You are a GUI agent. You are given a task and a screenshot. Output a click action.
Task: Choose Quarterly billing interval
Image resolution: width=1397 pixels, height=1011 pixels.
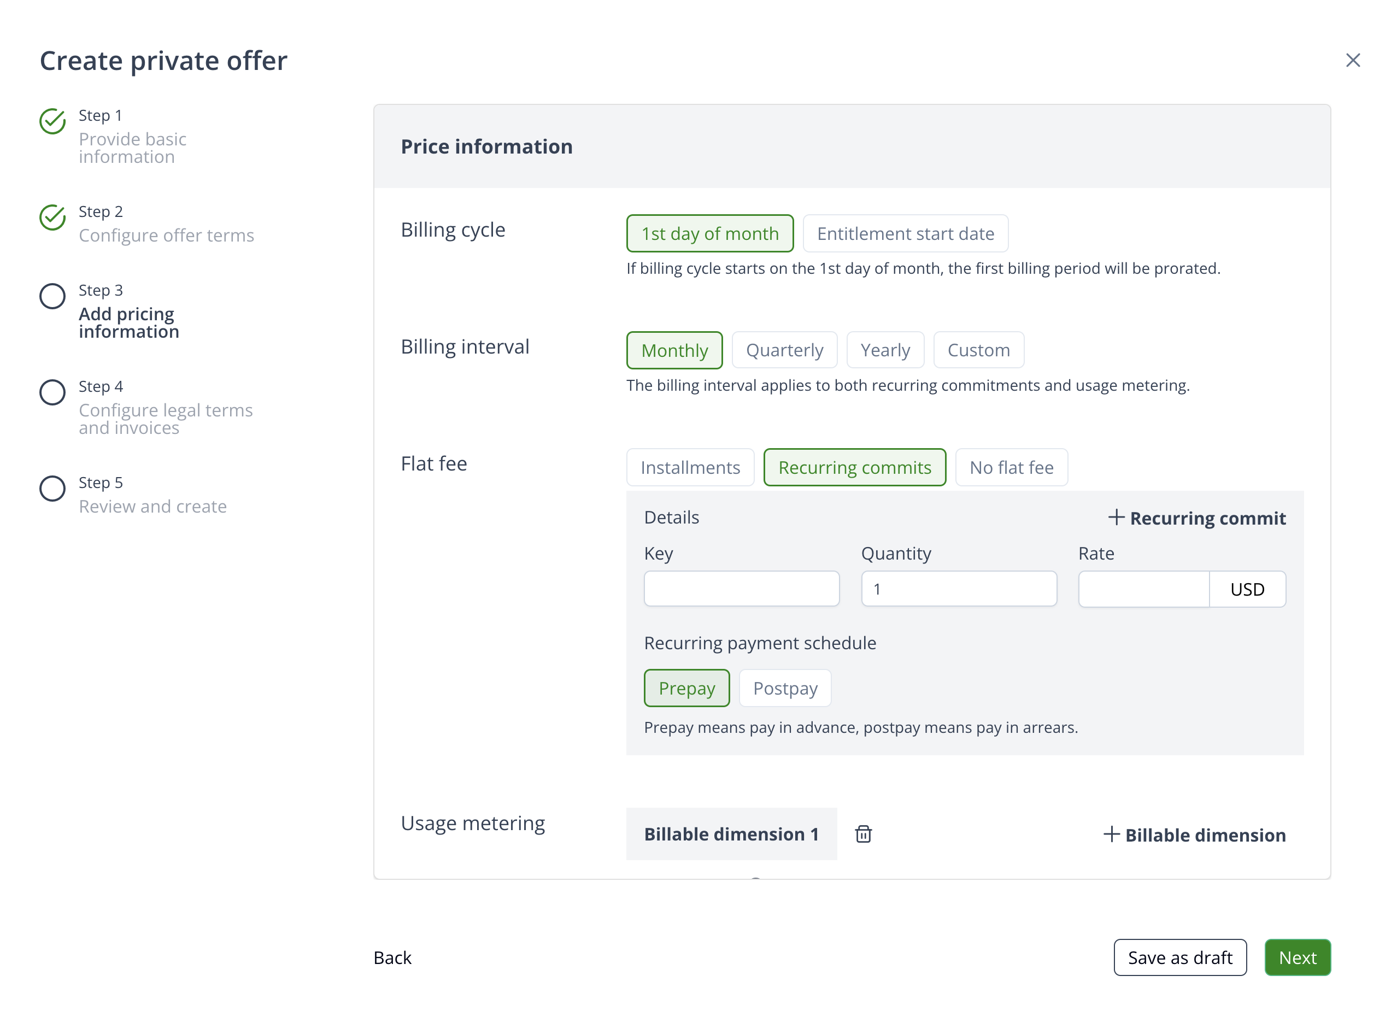(784, 350)
